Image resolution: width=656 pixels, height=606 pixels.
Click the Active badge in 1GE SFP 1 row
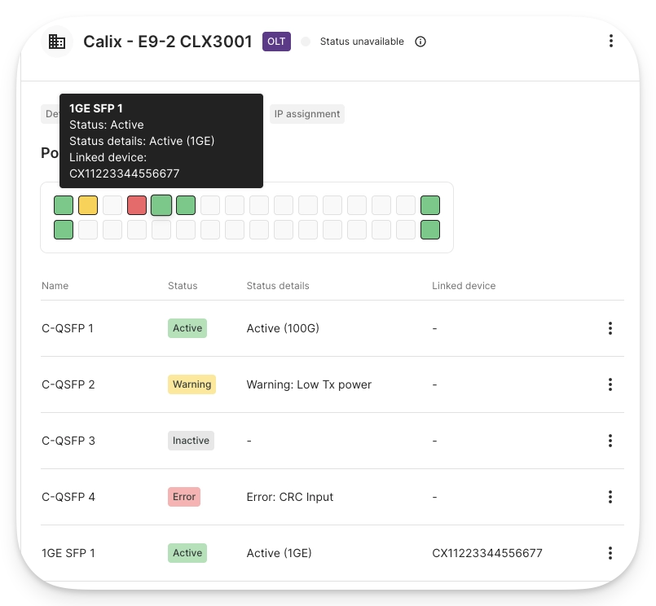(x=187, y=553)
